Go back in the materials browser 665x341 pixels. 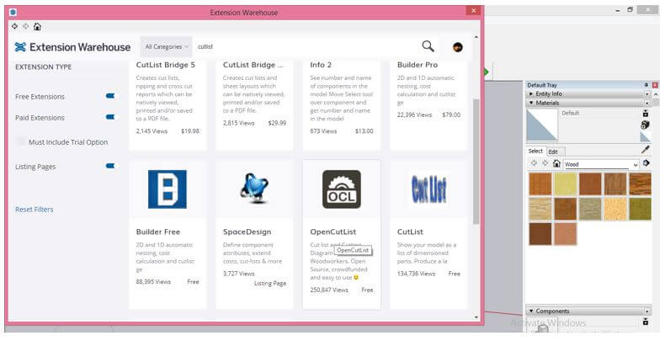(x=534, y=163)
